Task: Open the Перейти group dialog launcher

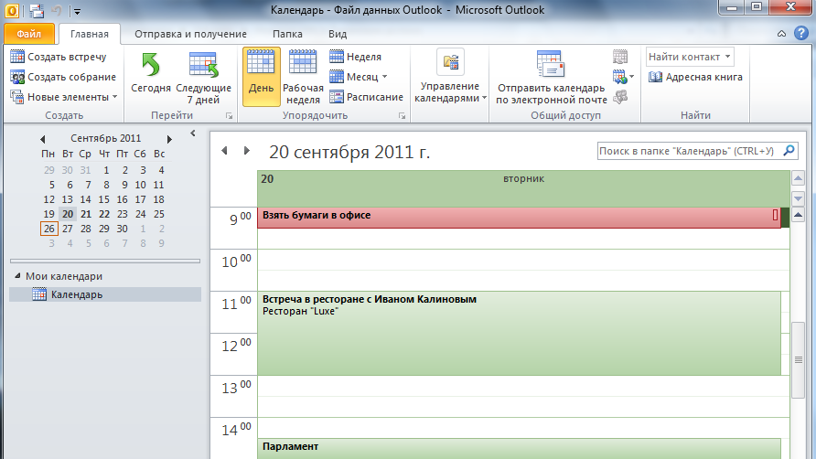Action: coord(229,116)
